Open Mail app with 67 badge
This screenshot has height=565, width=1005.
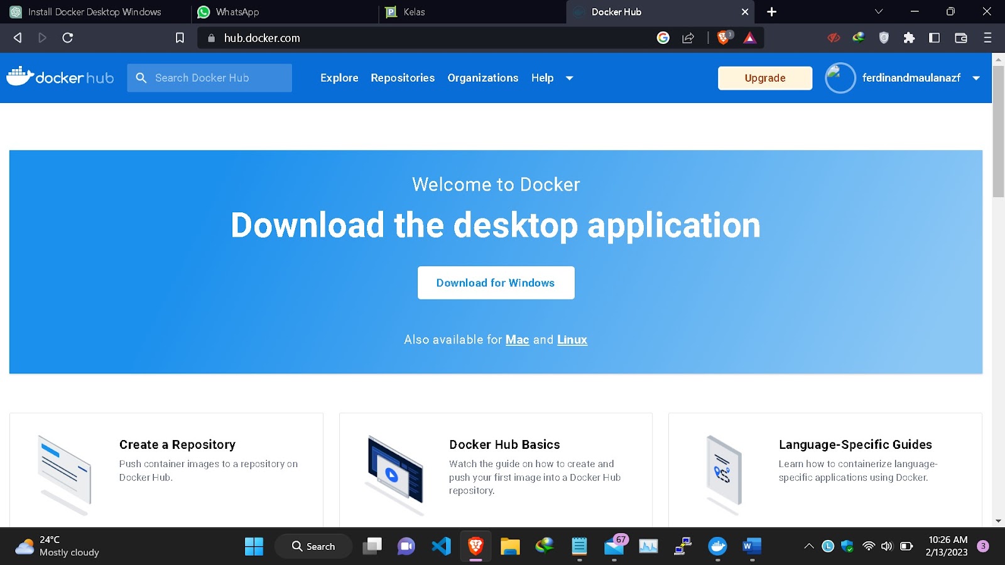coord(614,546)
